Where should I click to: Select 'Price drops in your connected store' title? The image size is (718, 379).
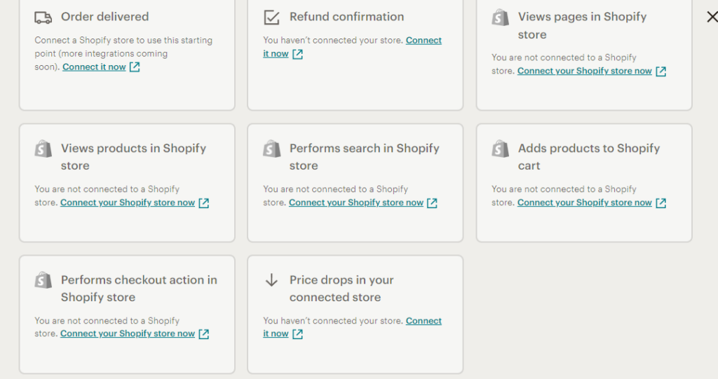click(x=341, y=289)
